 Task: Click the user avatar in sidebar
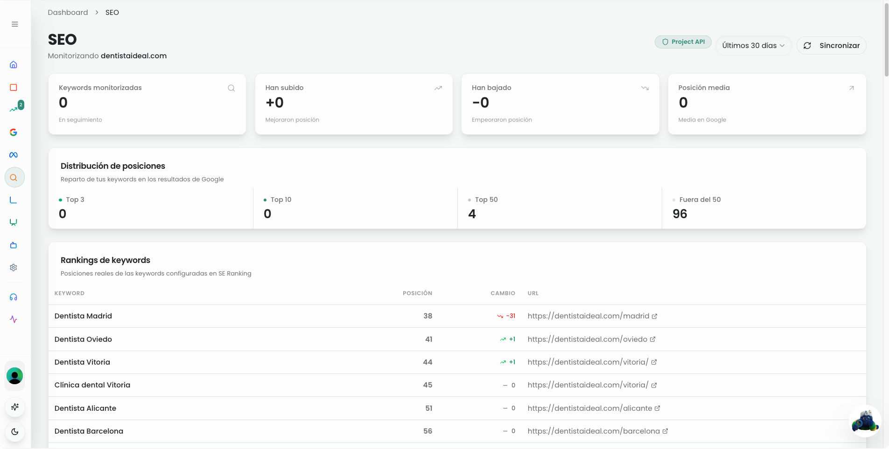[x=14, y=376]
